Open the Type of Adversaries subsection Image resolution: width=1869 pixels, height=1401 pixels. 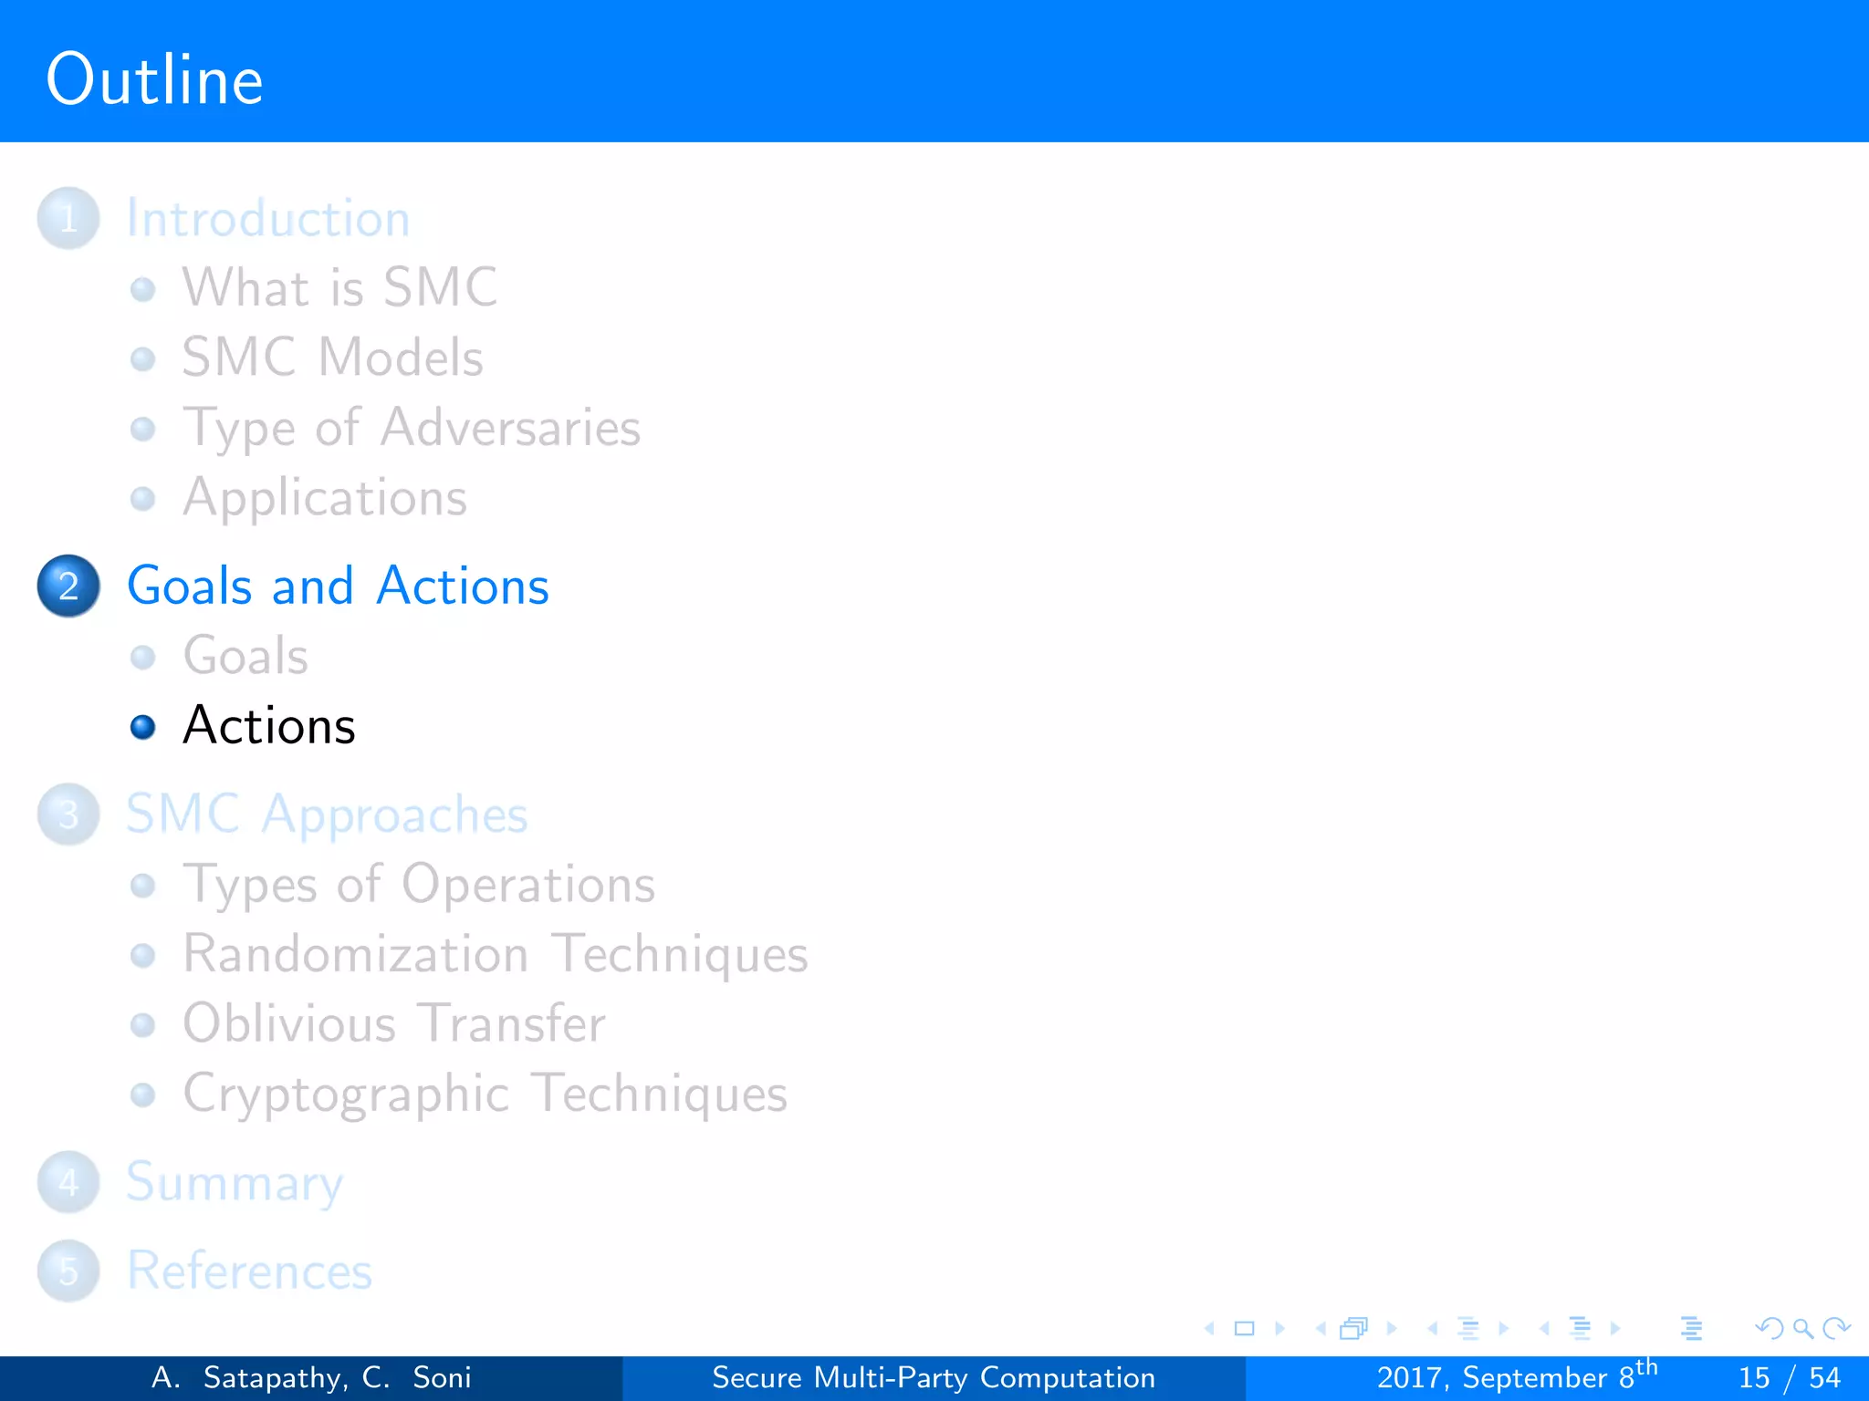(412, 427)
